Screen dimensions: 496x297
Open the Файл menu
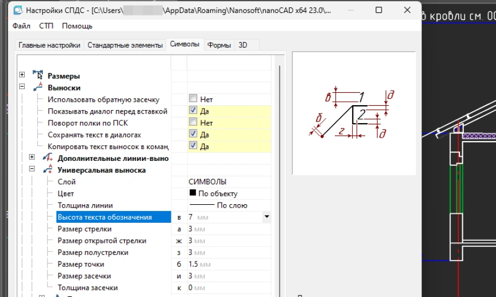(x=21, y=26)
